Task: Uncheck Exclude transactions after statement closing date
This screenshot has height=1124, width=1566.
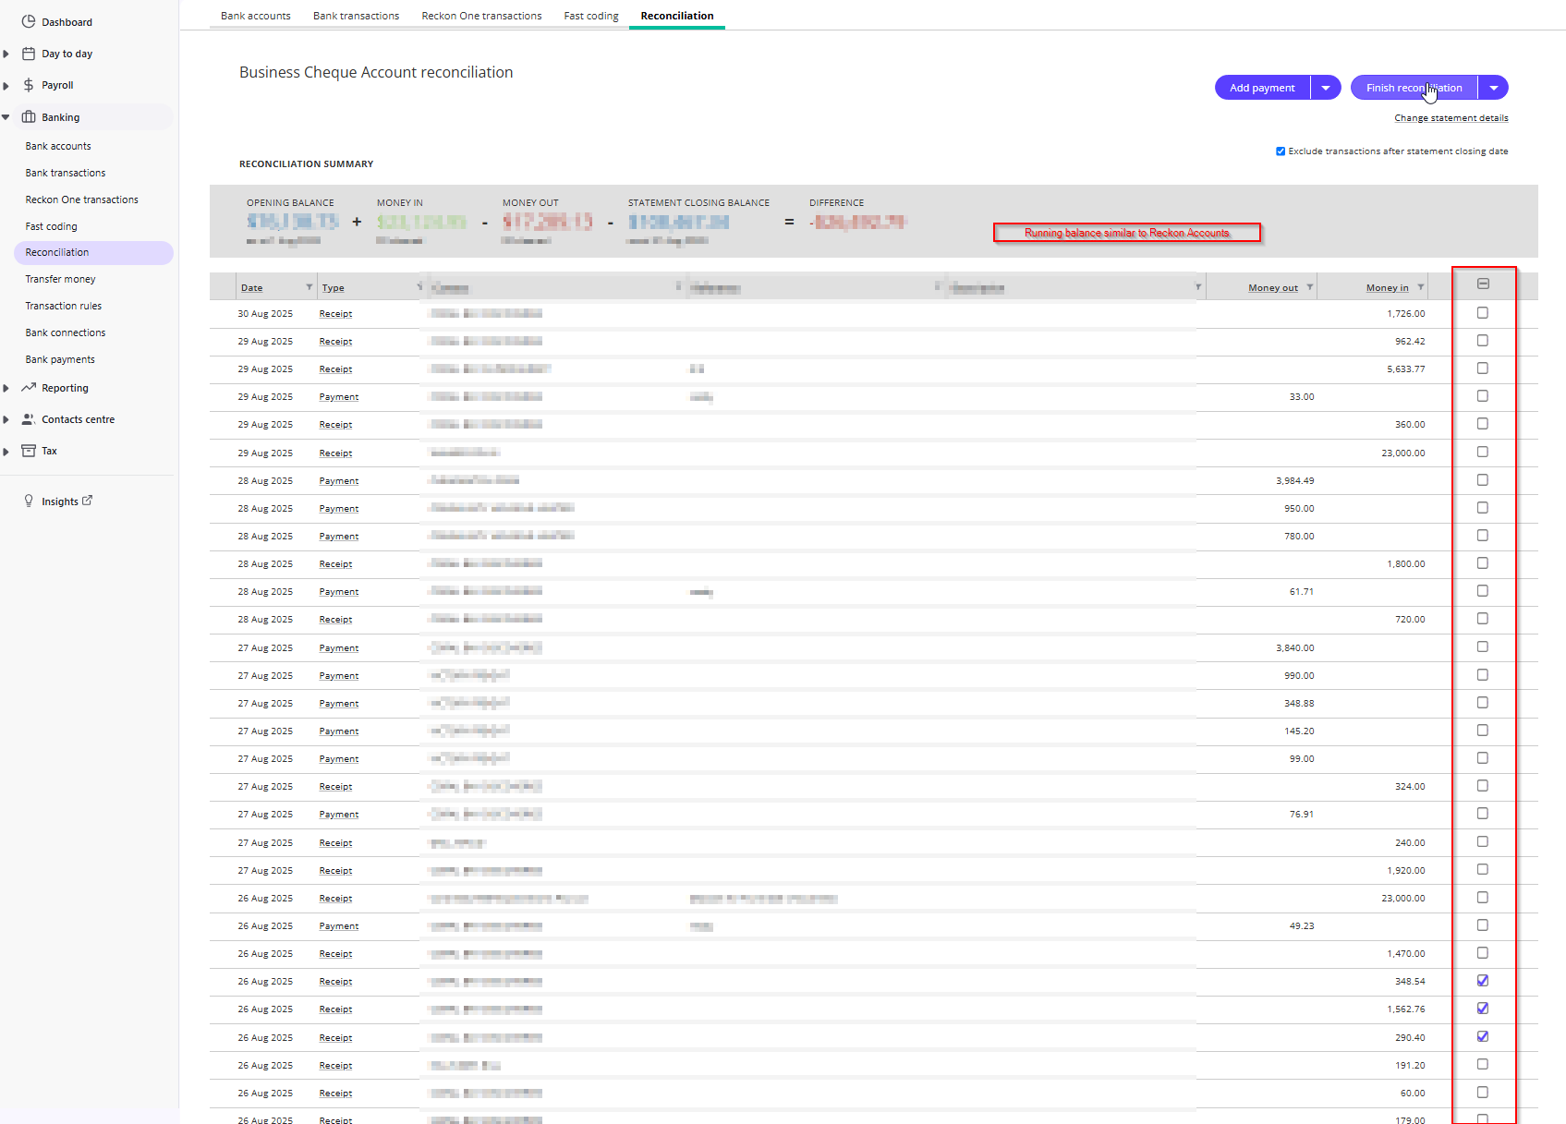Action: click(x=1281, y=151)
